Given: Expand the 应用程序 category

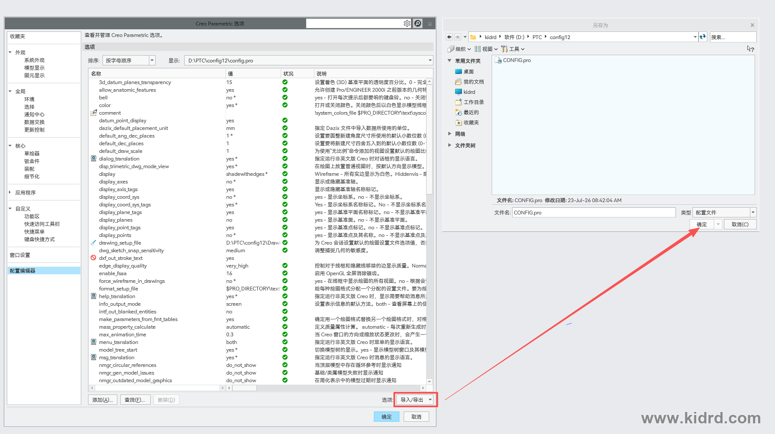Looking at the screenshot, I should click(10, 192).
